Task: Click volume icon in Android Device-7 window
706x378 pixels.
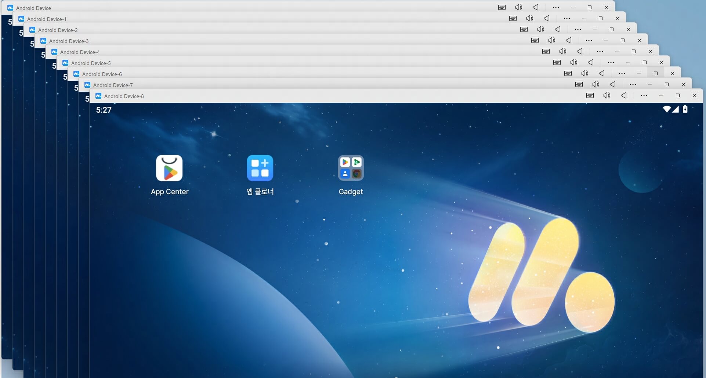Action: [x=596, y=84]
